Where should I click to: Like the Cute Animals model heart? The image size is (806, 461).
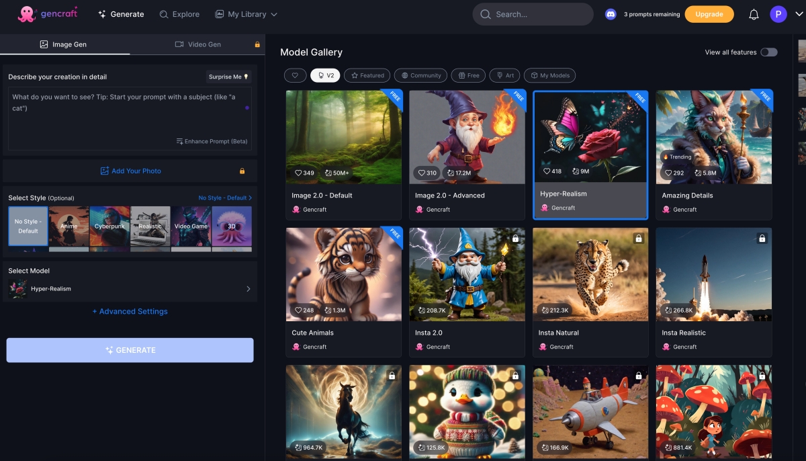point(298,310)
